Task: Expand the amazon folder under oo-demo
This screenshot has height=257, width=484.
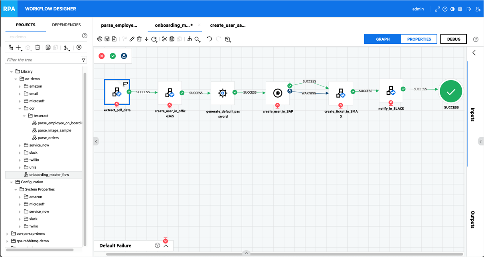Action: tap(20, 86)
